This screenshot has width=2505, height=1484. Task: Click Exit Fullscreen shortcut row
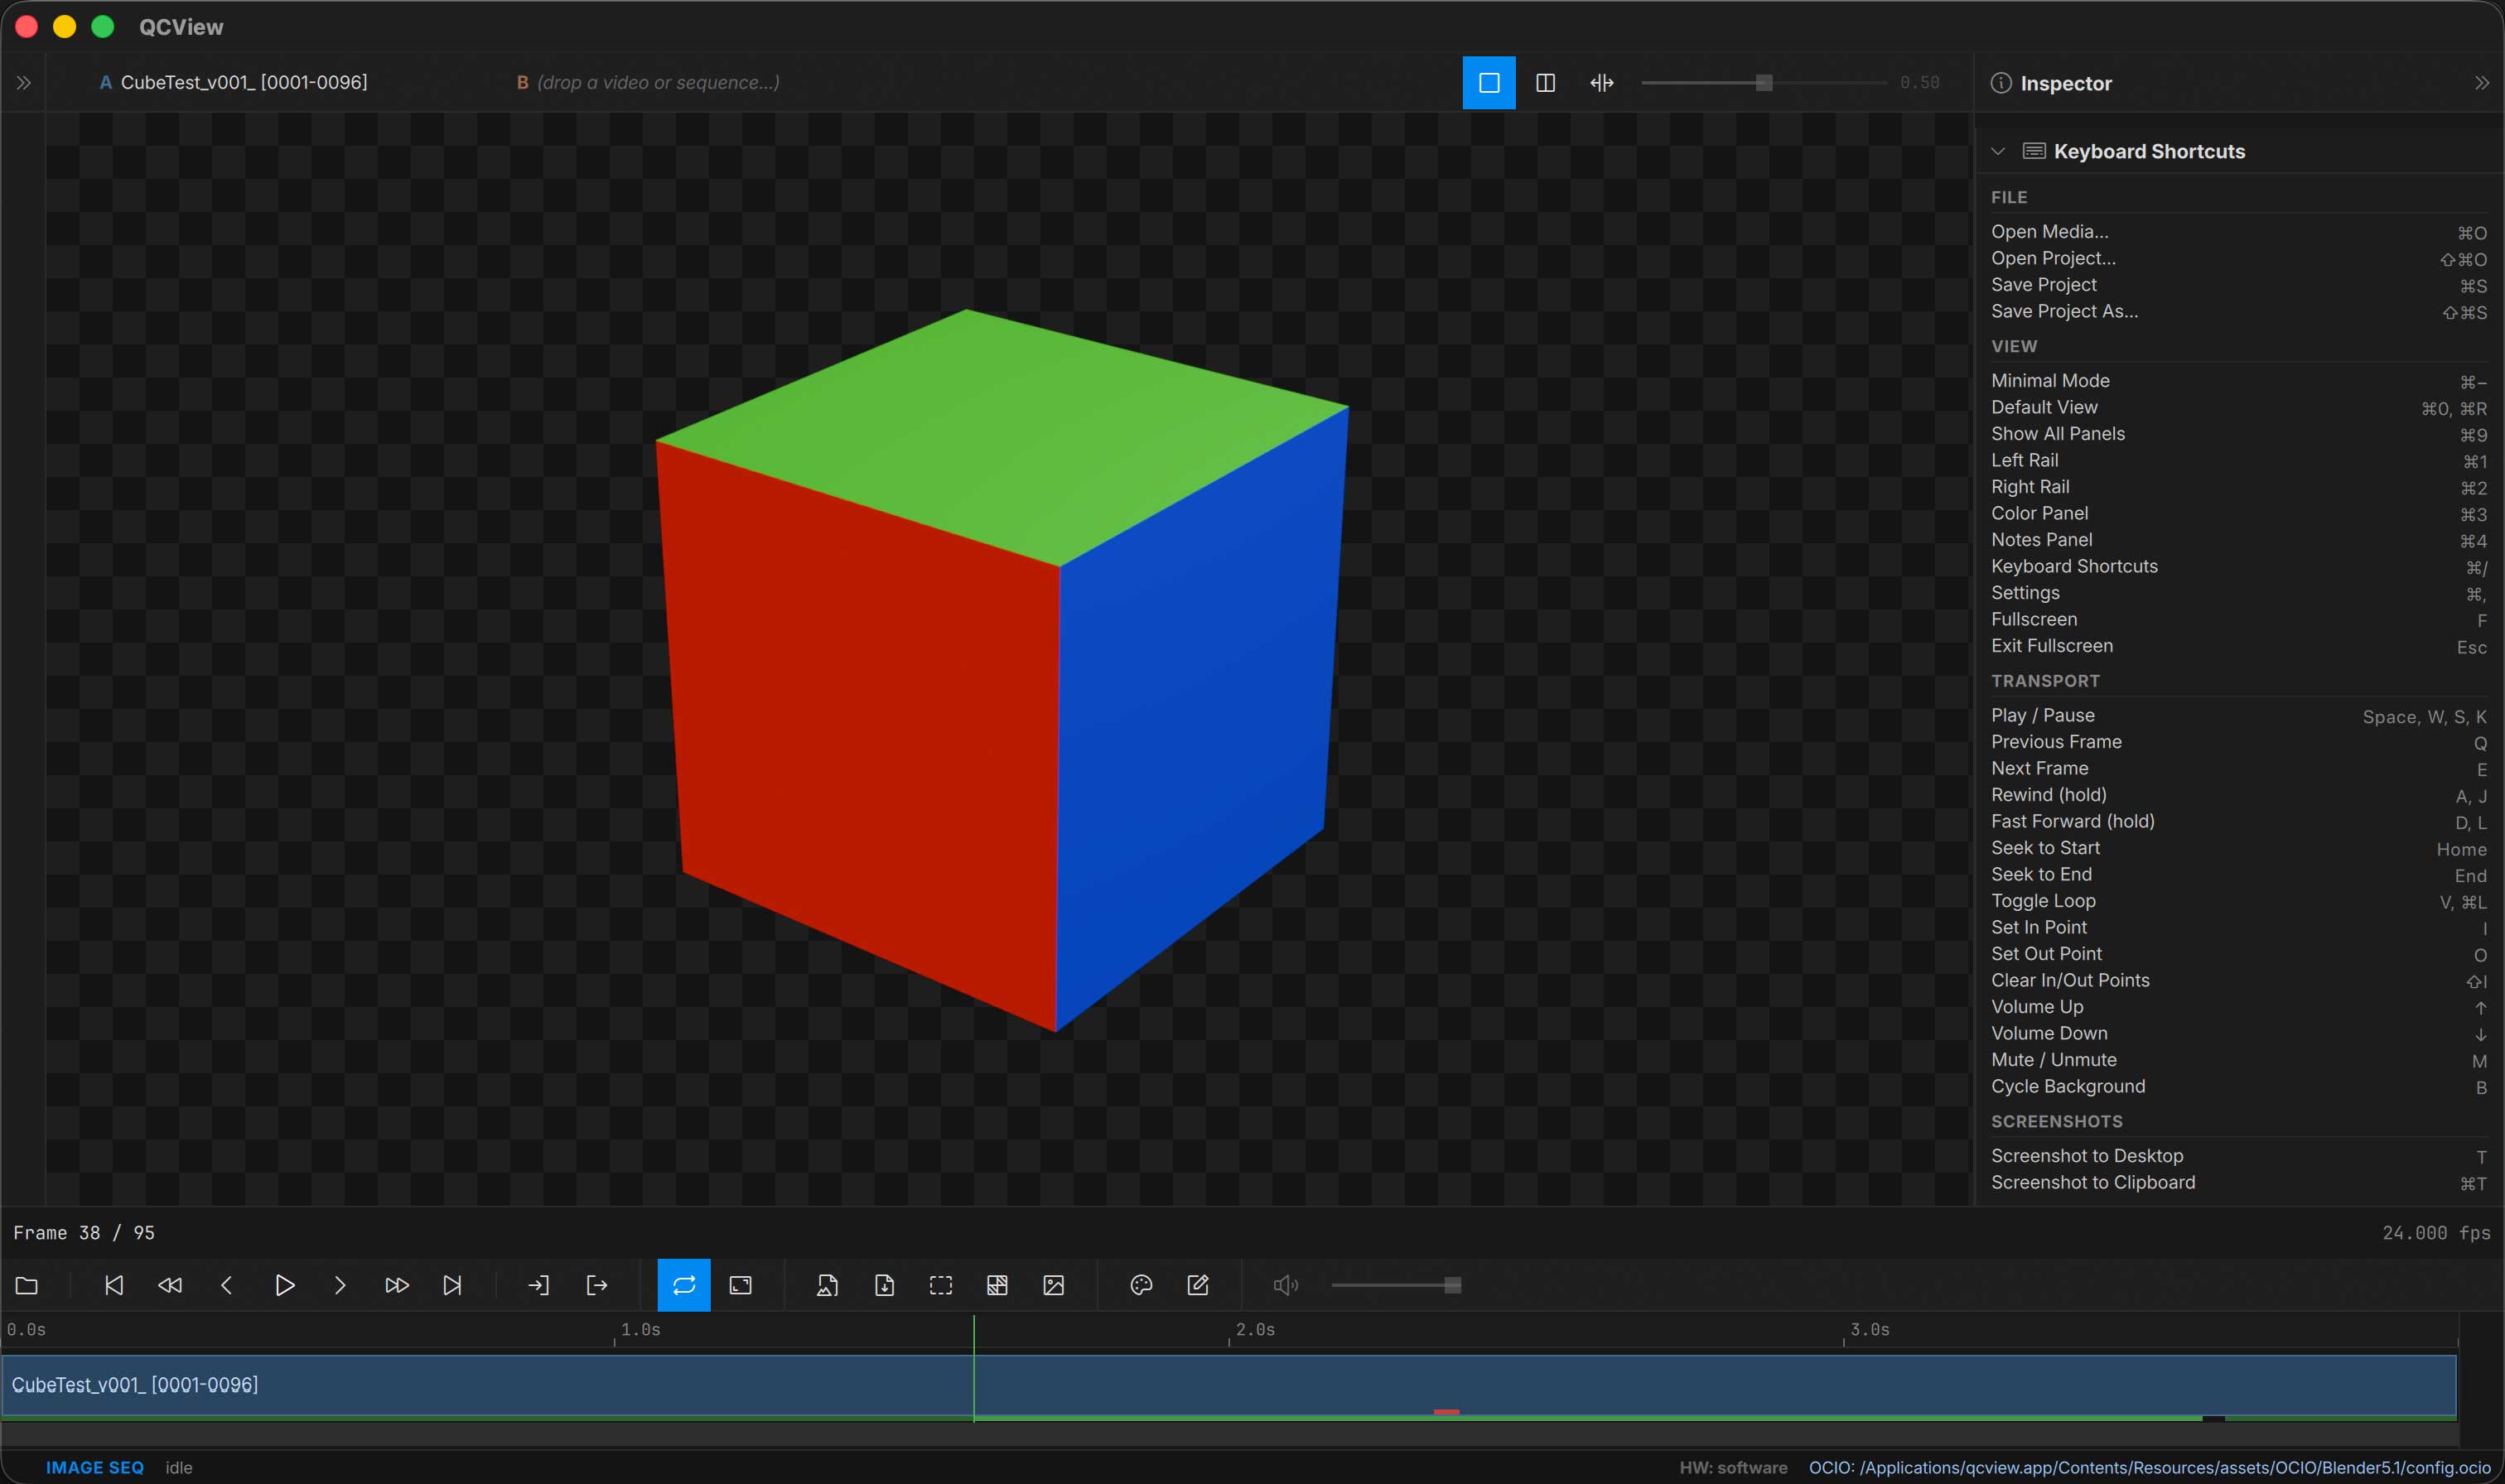(2238, 646)
